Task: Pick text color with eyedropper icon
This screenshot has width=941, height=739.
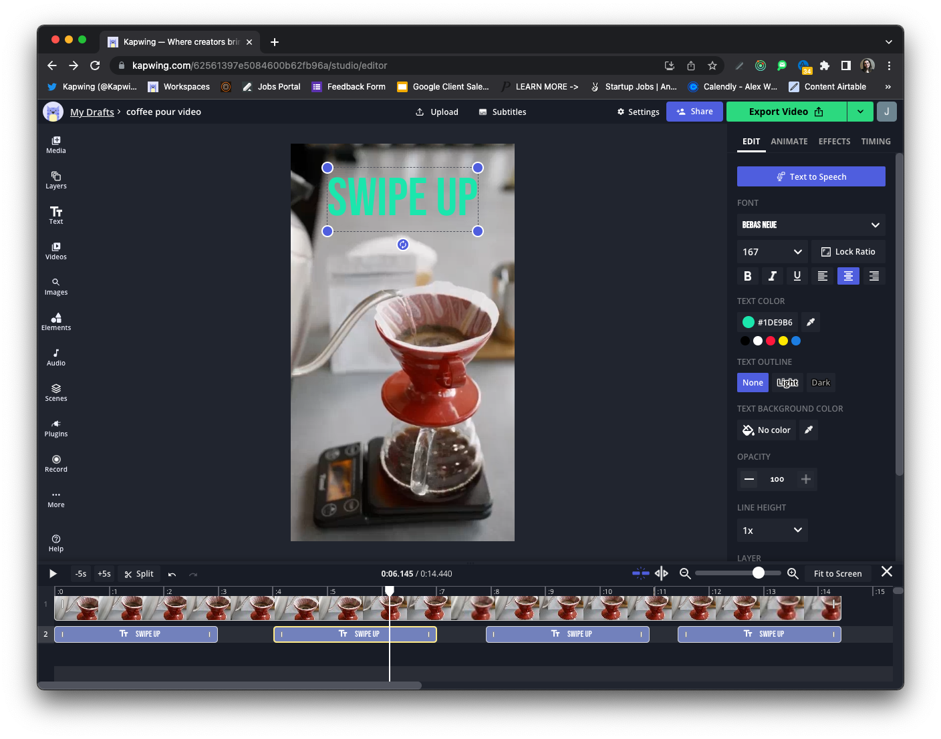Action: tap(811, 322)
